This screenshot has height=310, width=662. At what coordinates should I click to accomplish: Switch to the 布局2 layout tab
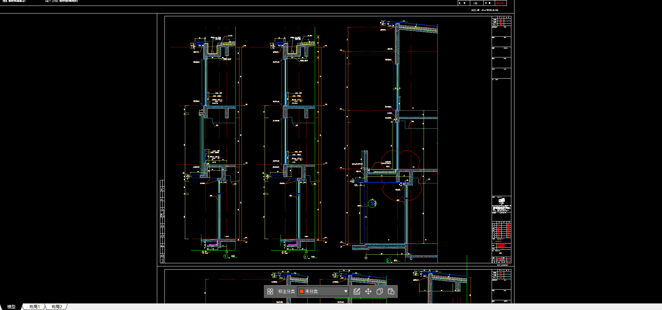(57, 307)
